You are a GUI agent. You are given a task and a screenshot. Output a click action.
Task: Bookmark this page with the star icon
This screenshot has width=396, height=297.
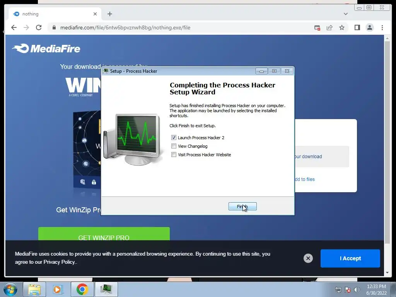(x=342, y=27)
